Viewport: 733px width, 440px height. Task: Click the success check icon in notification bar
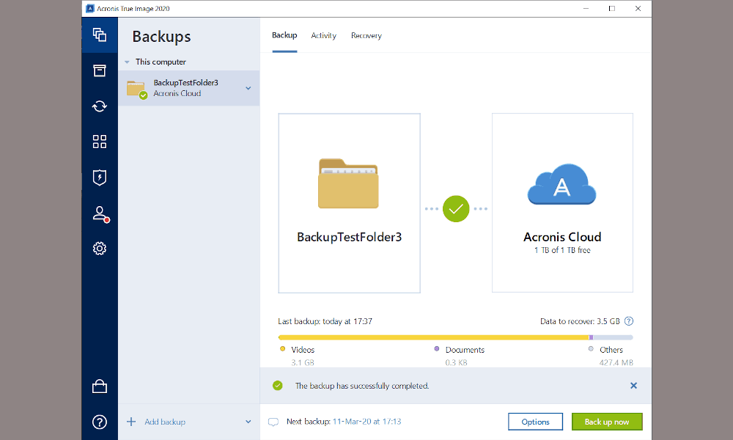(x=278, y=386)
